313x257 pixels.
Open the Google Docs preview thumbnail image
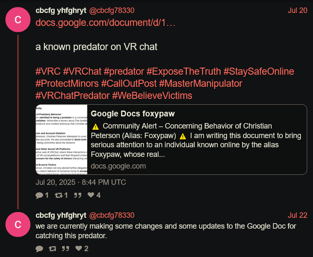(61, 139)
